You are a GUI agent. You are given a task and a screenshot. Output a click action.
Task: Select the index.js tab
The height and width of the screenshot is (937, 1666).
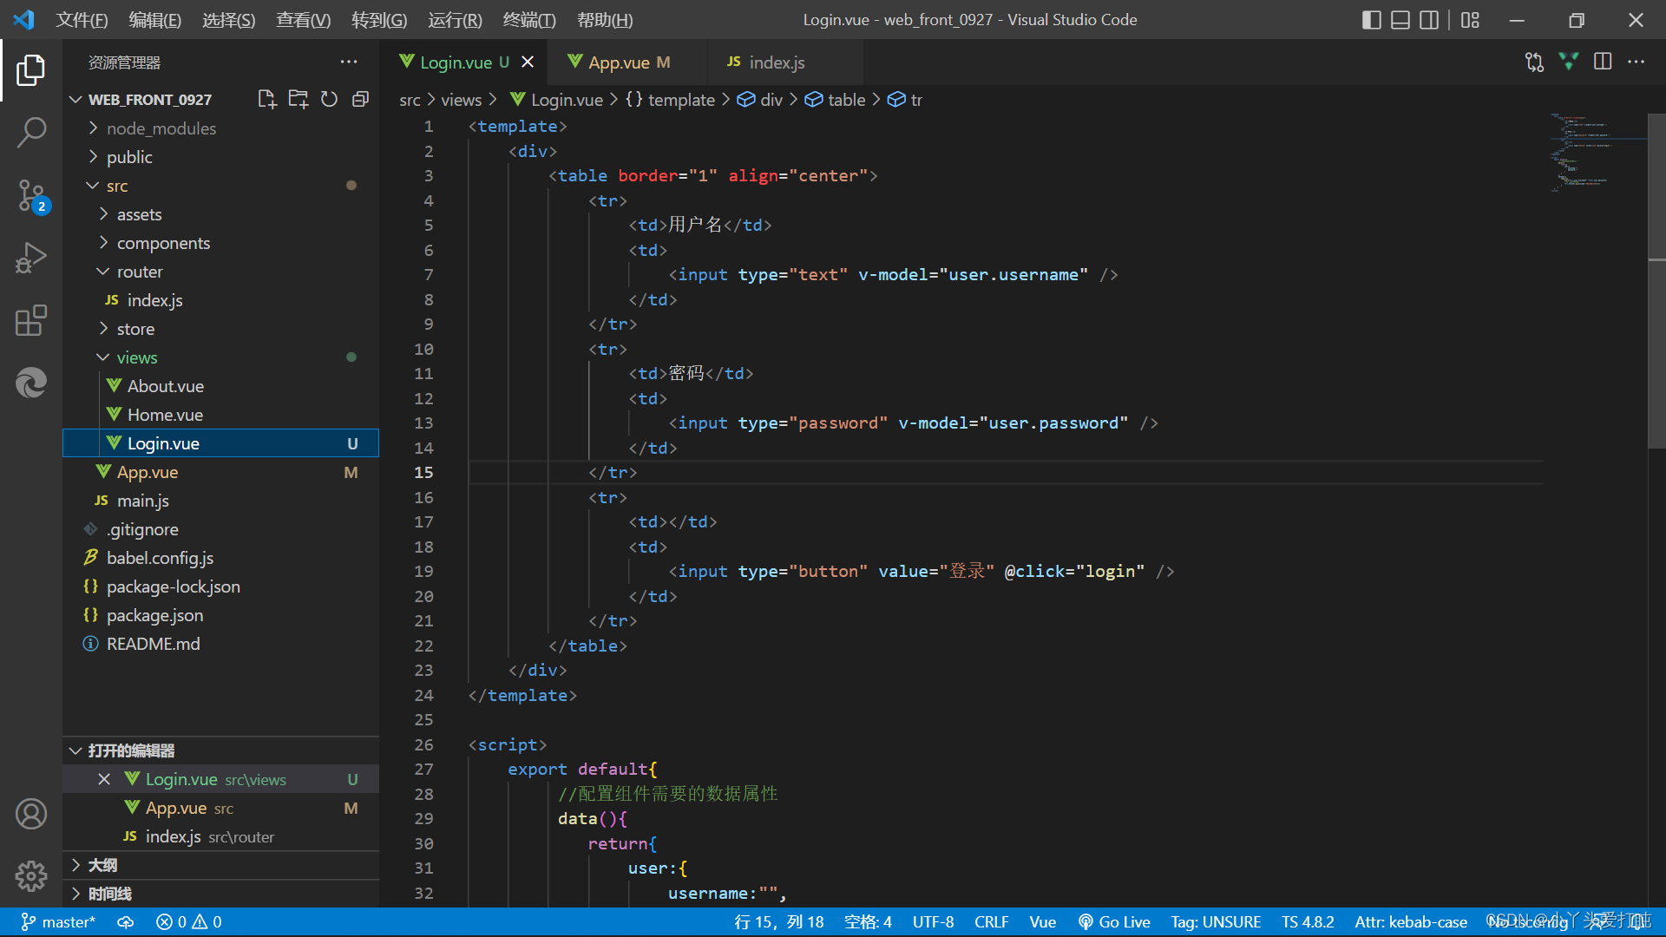tap(776, 63)
